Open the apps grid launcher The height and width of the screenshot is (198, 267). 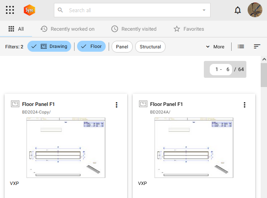pos(10,10)
